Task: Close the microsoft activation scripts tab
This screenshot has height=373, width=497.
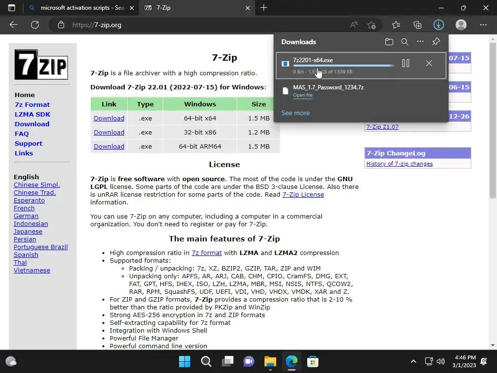Action: 132,8
